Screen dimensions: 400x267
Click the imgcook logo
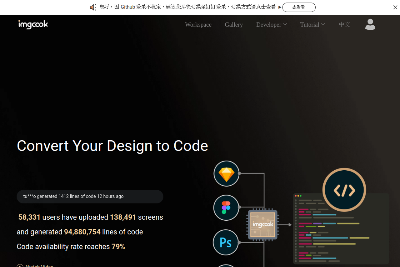33,24
